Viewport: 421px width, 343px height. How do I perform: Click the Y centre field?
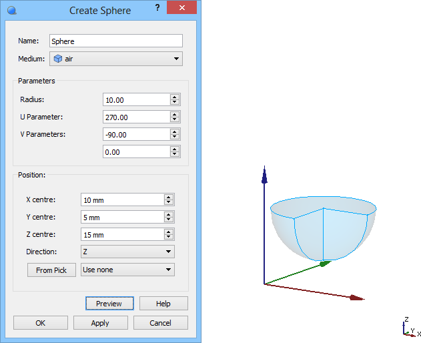click(123, 217)
